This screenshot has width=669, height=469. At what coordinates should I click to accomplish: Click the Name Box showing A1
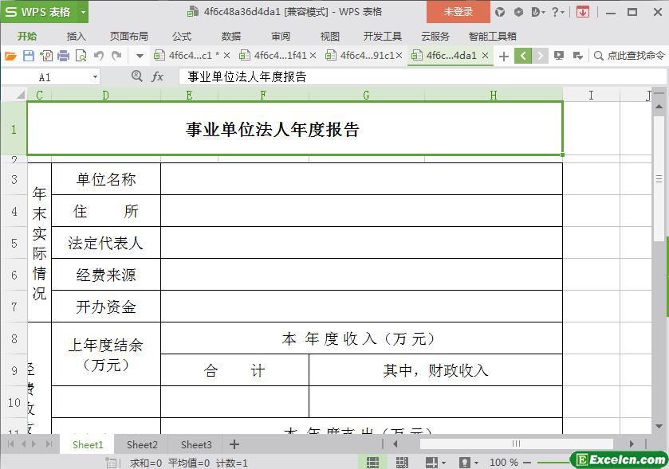coord(45,77)
